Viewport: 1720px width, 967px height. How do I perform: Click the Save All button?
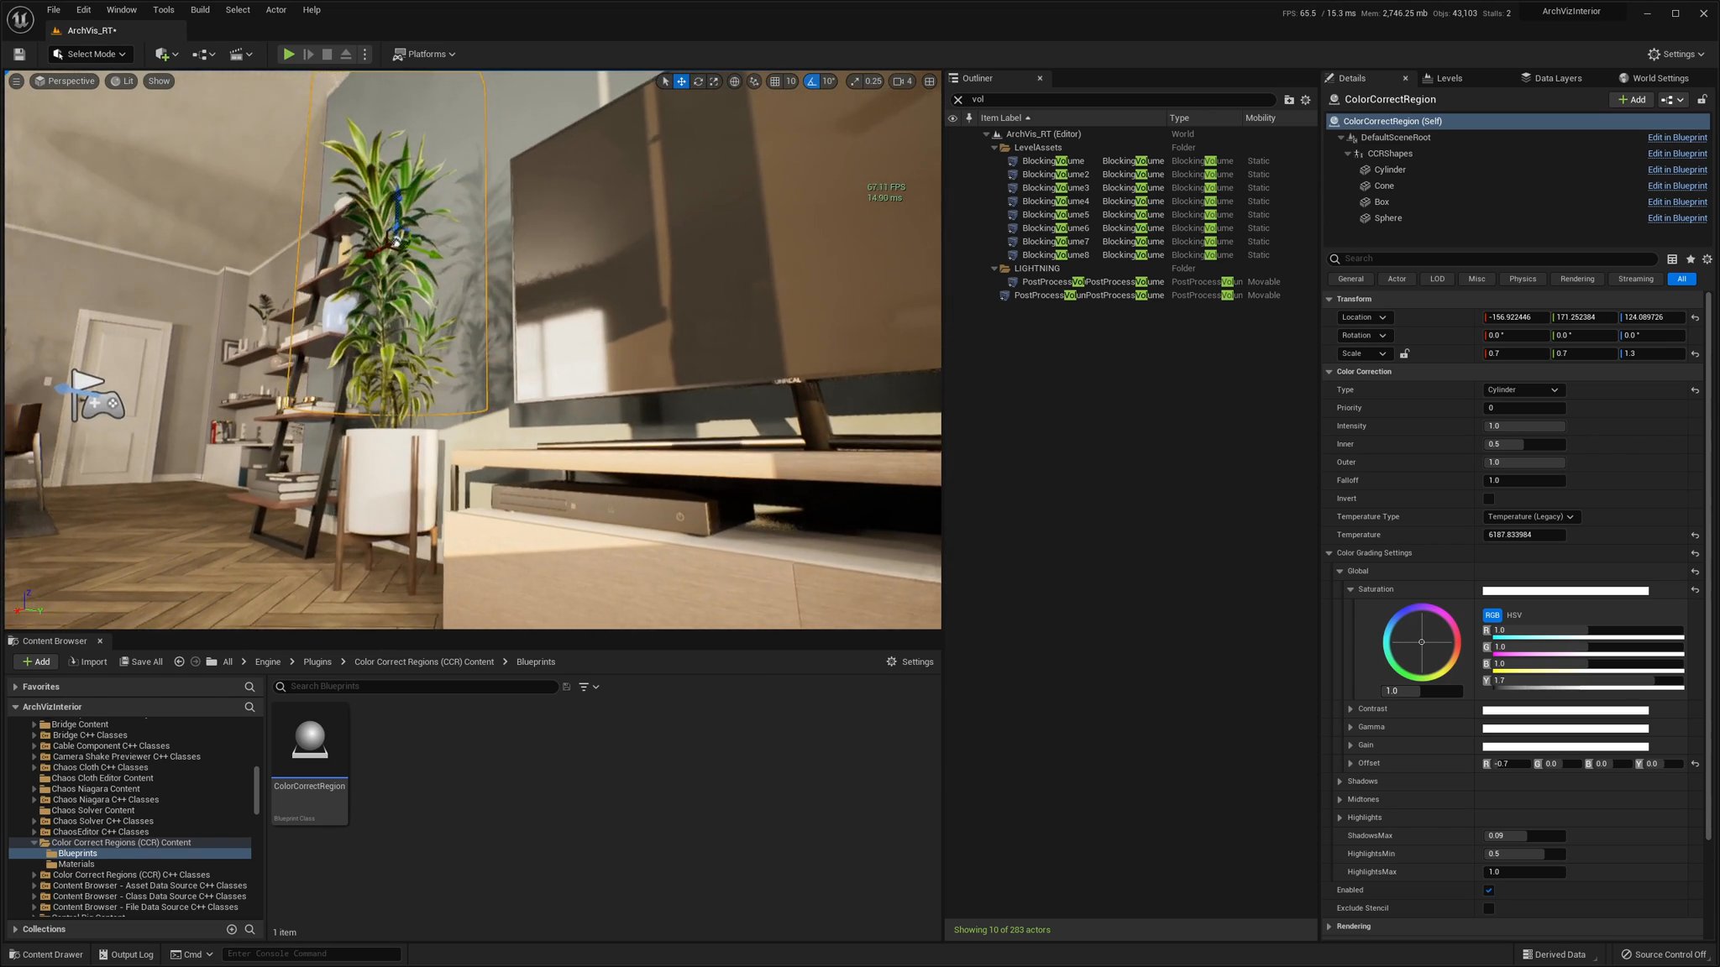140,662
